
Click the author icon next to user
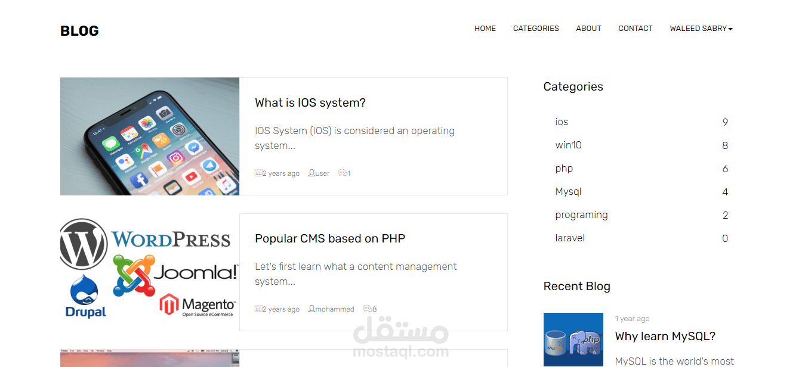point(311,173)
